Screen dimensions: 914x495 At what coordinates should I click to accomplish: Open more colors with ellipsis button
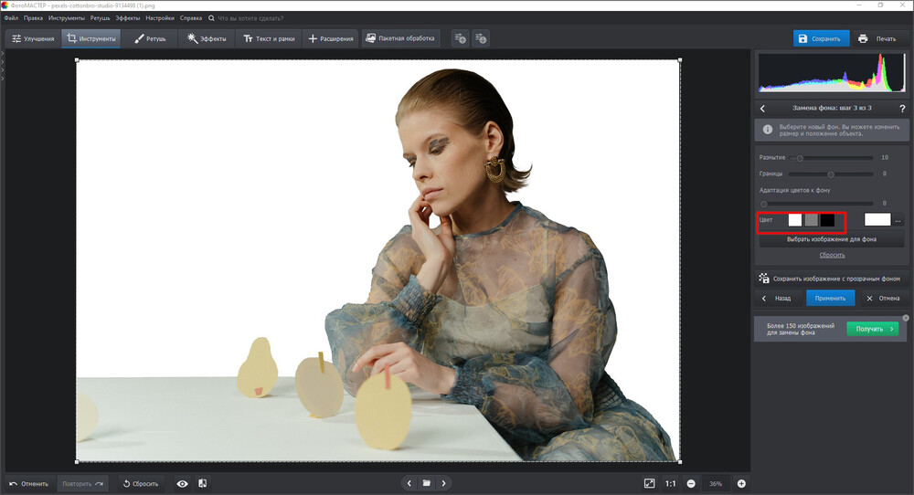coord(898,220)
